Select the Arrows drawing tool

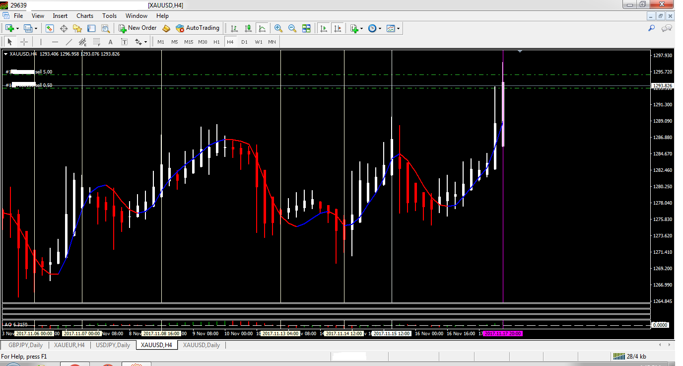pos(138,42)
